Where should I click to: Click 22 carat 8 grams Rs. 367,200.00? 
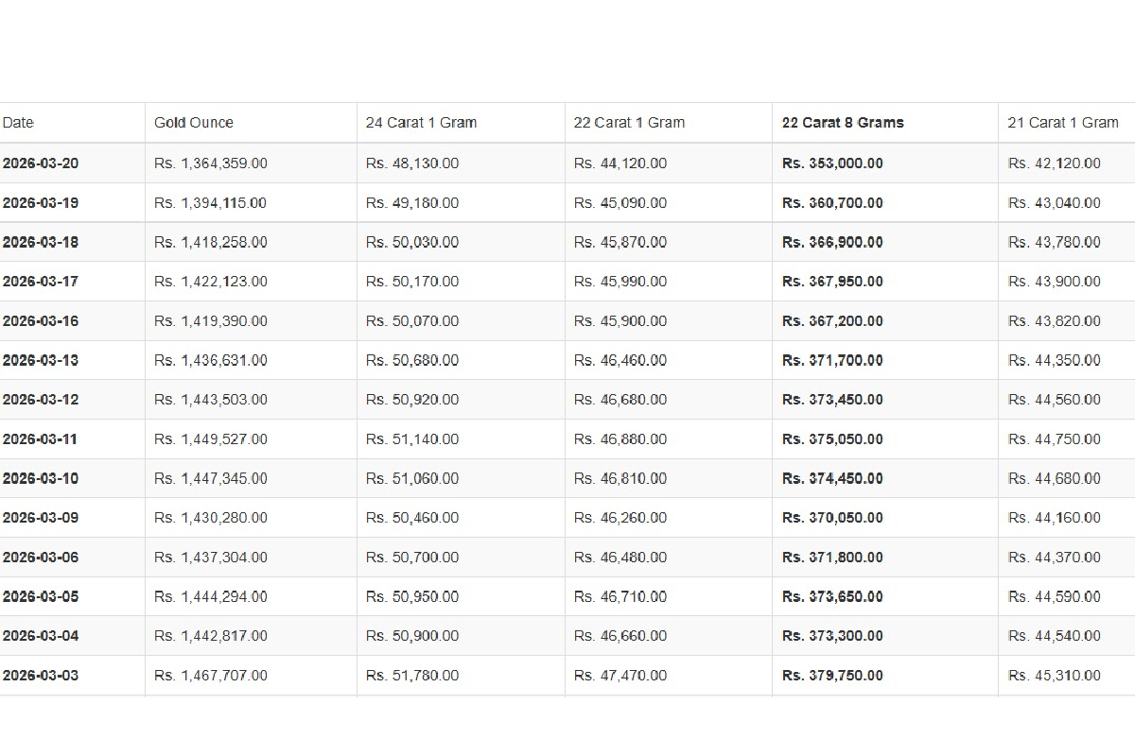point(832,321)
